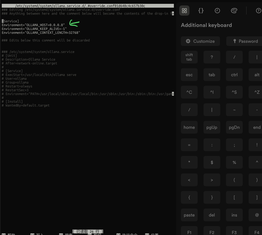Tap the ^I key
This screenshot has height=235, width=262.
click(x=212, y=92)
